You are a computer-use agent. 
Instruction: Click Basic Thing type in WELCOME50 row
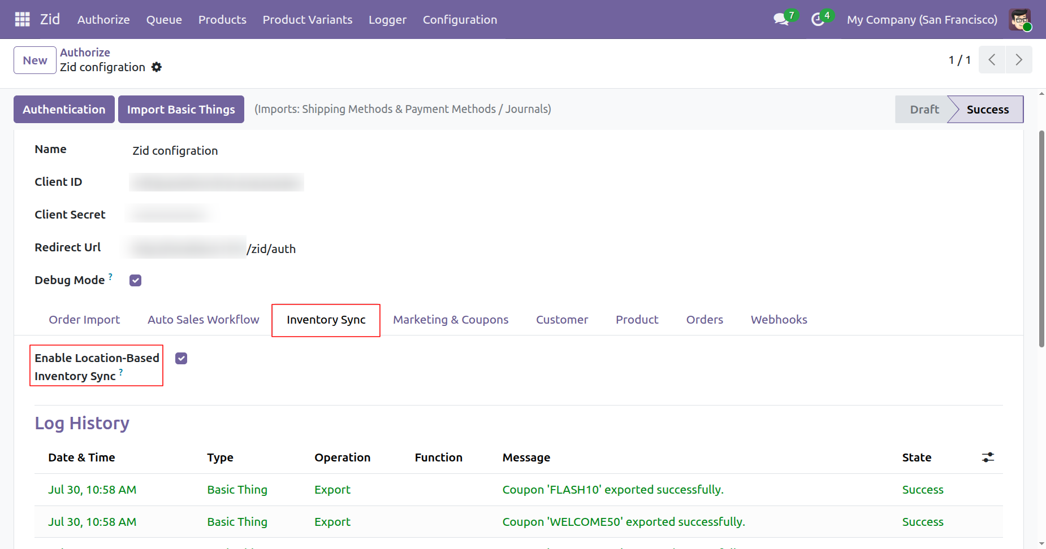click(237, 522)
